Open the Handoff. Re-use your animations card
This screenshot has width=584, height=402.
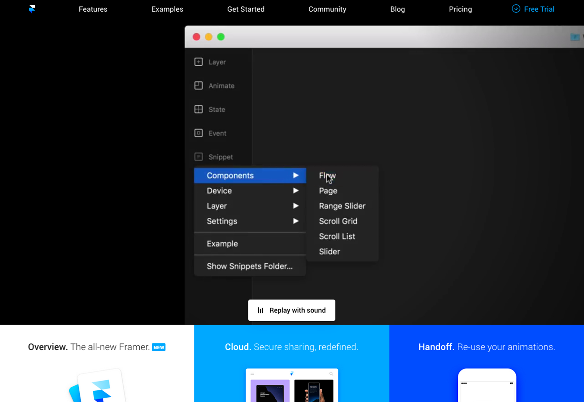(x=486, y=363)
